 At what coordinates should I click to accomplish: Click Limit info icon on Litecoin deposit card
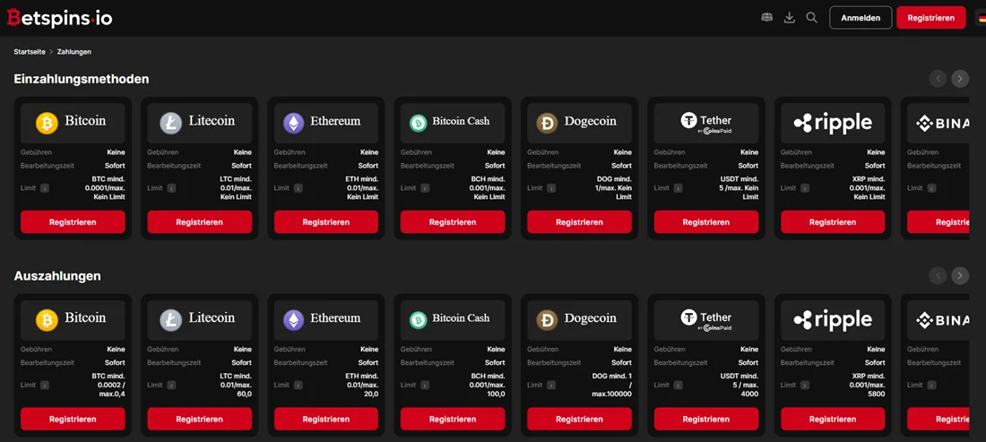pos(172,188)
